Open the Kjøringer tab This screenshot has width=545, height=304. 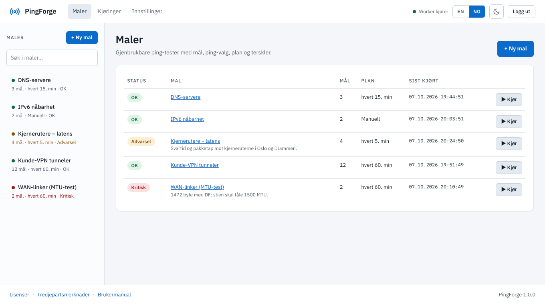coord(109,12)
